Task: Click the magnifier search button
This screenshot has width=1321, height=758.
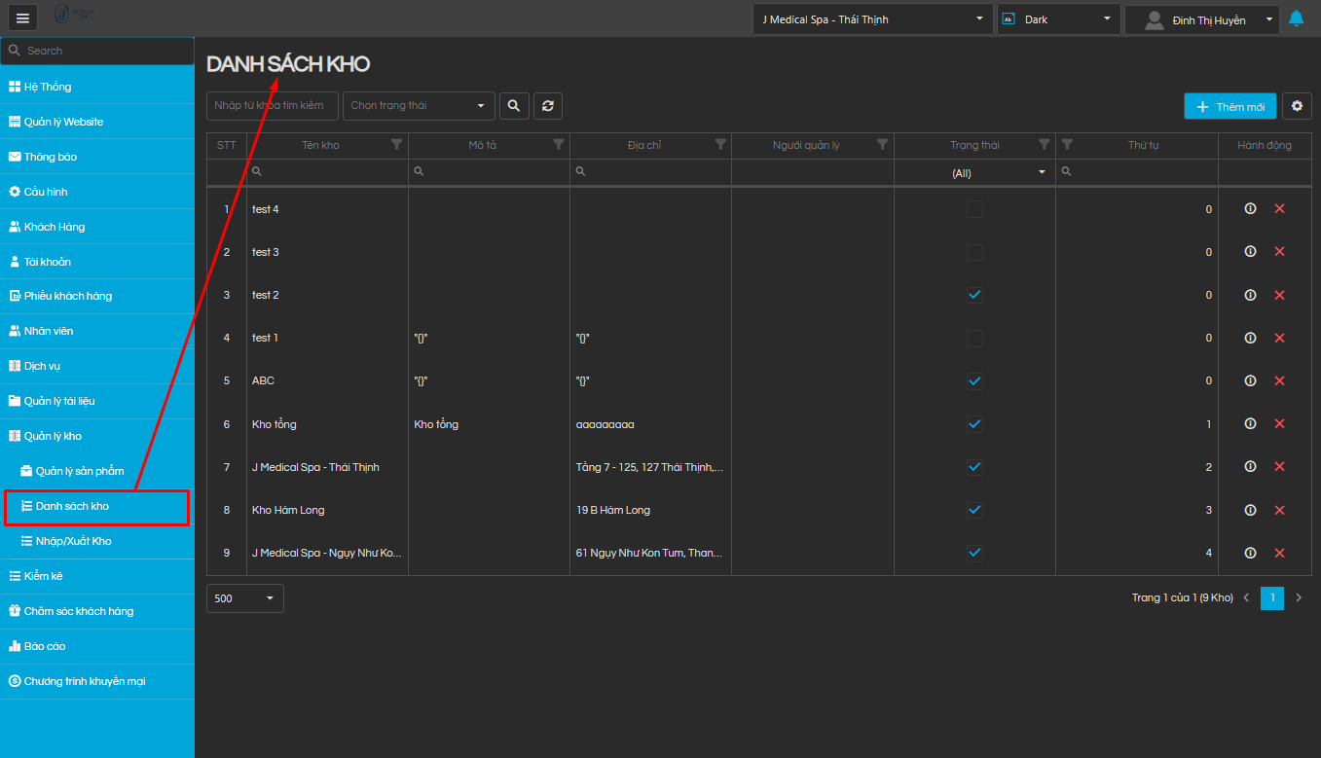Action: [x=514, y=106]
